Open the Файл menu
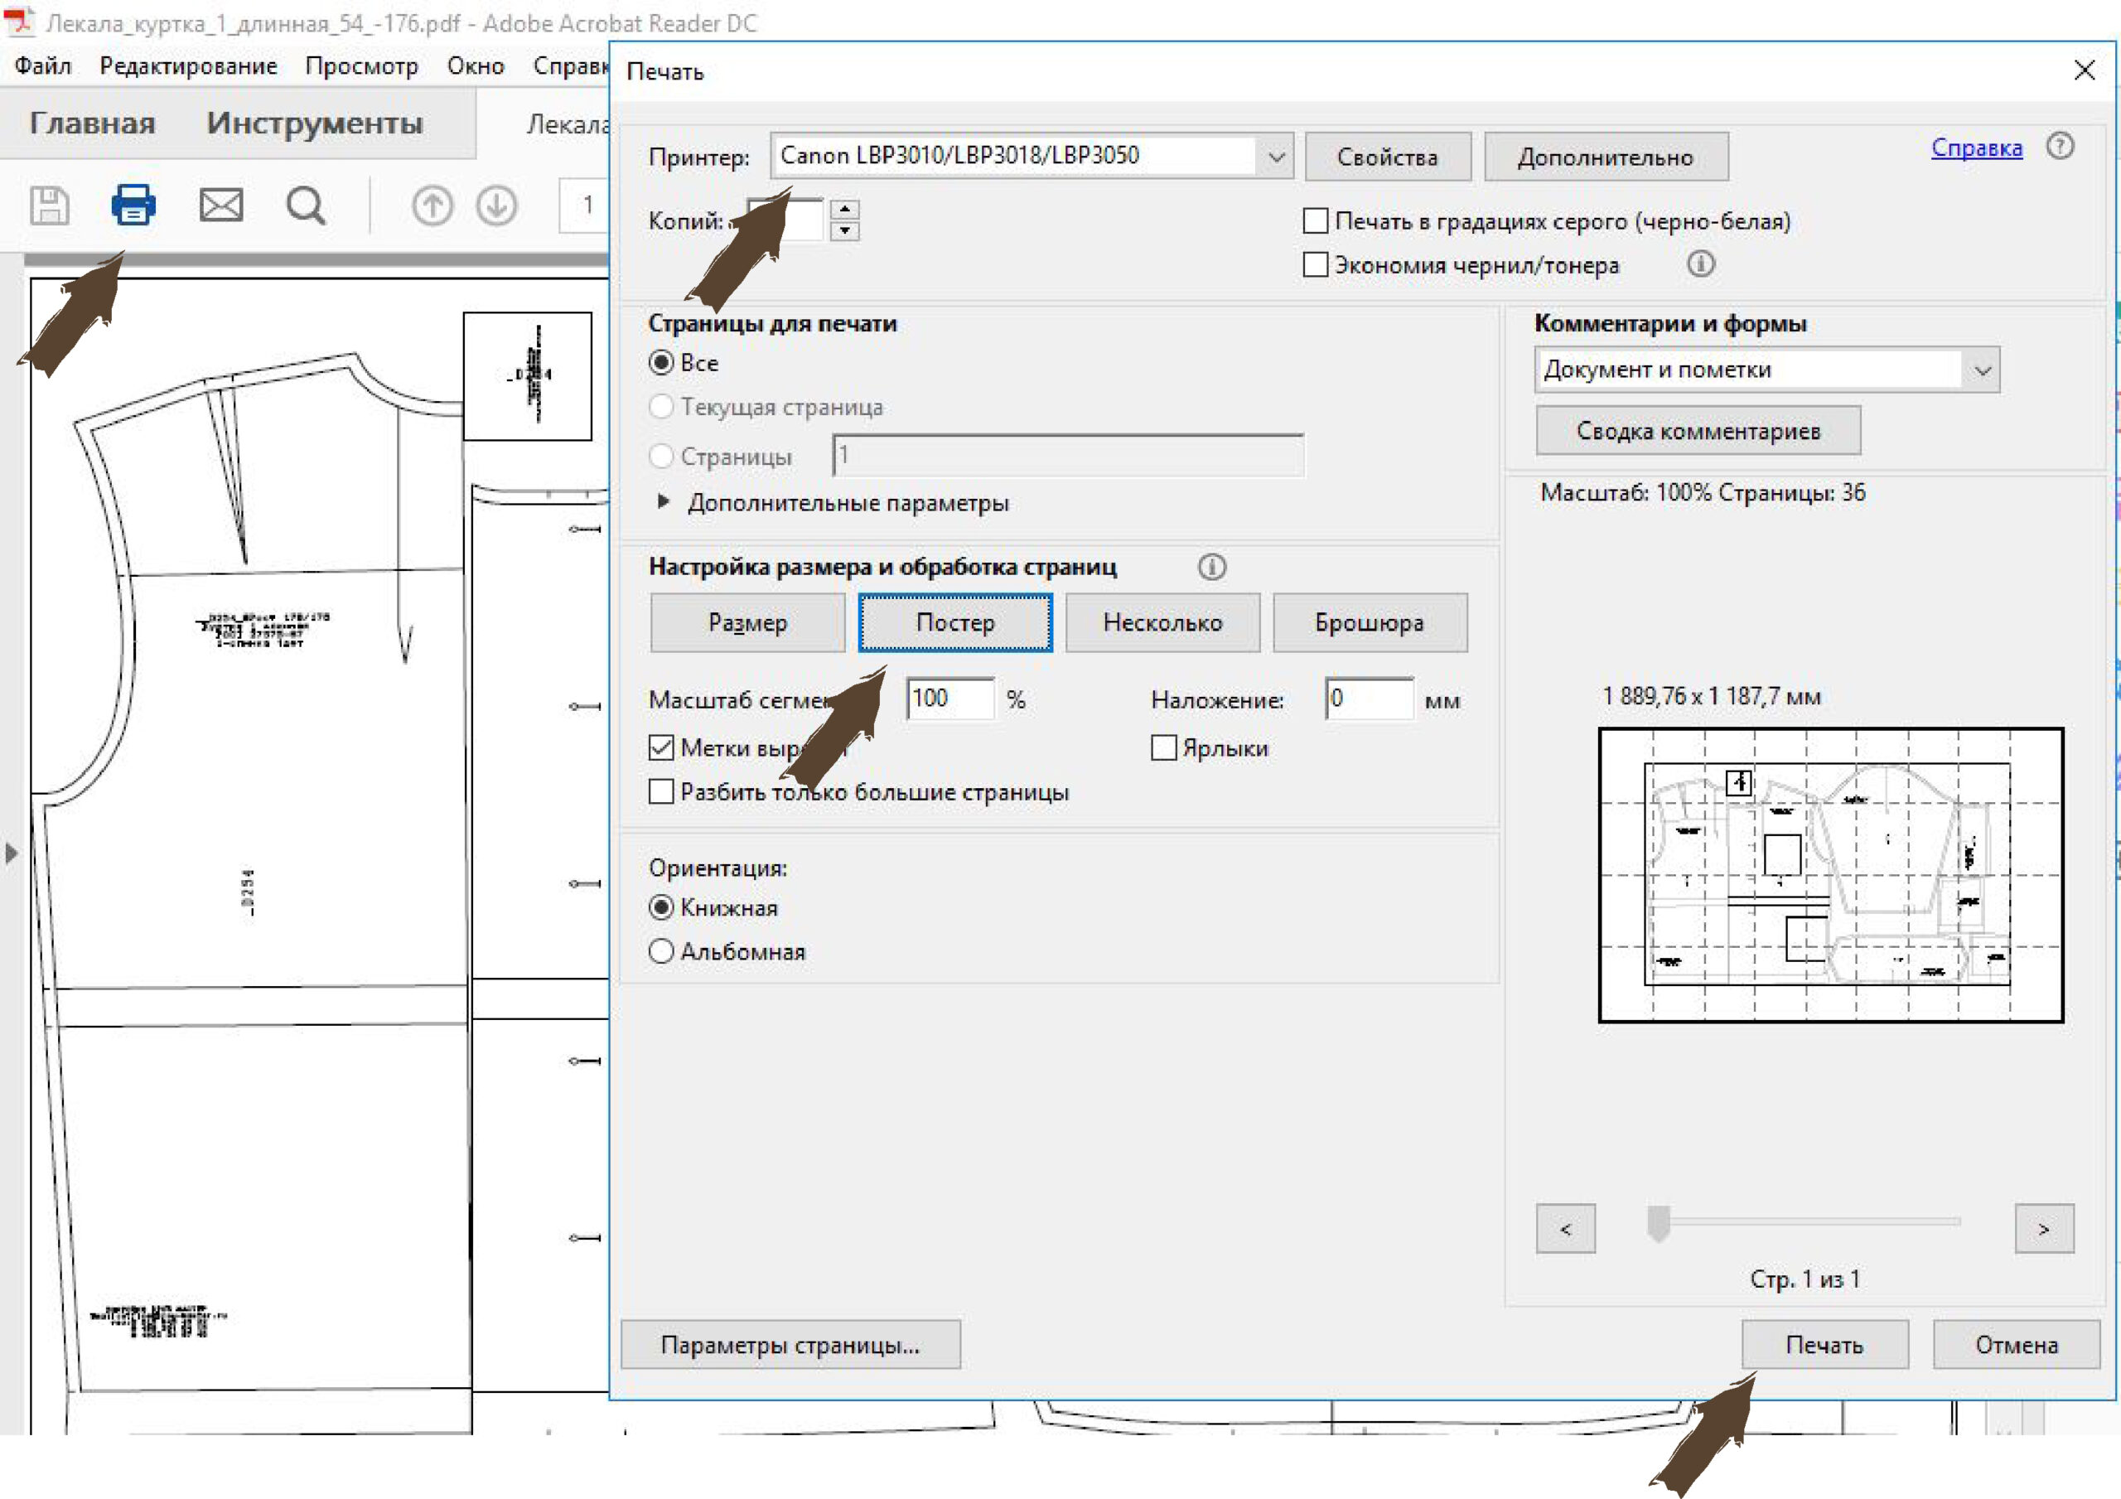The height and width of the screenshot is (1499, 2121). [42, 66]
